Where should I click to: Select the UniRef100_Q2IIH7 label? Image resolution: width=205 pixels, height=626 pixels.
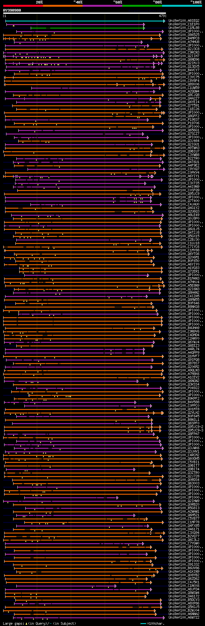184,56
